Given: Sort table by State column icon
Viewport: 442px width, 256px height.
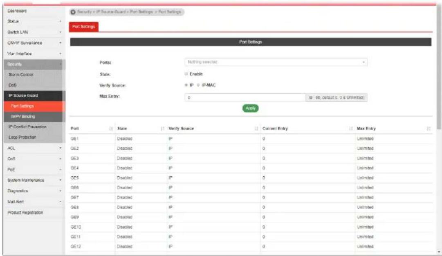Looking at the screenshot, I should [162, 128].
